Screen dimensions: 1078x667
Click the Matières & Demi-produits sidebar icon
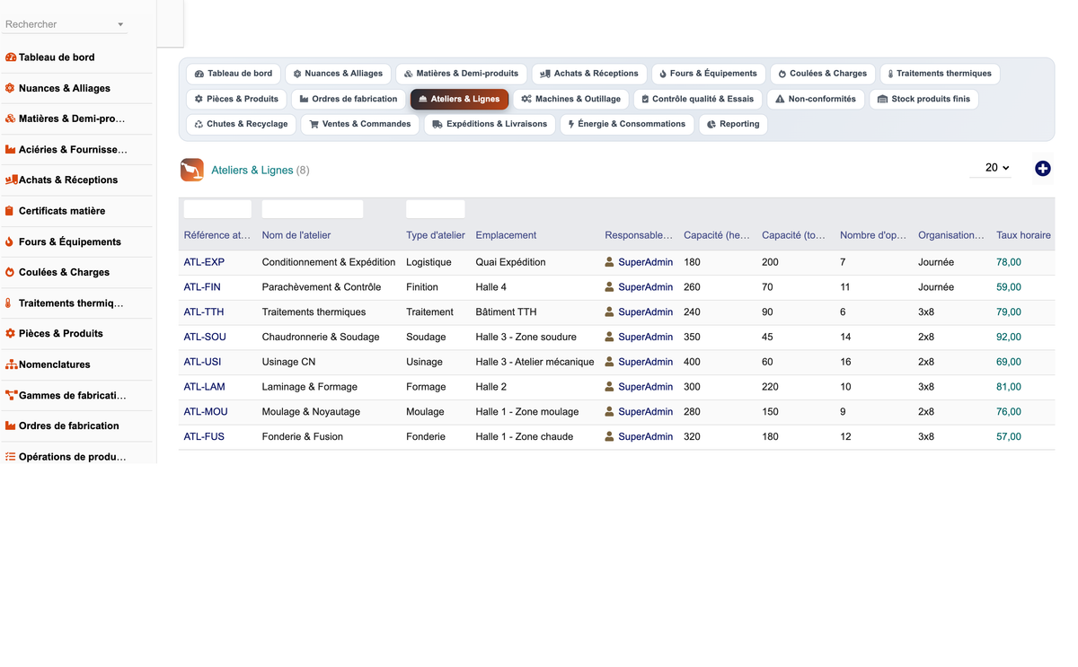pos(11,118)
